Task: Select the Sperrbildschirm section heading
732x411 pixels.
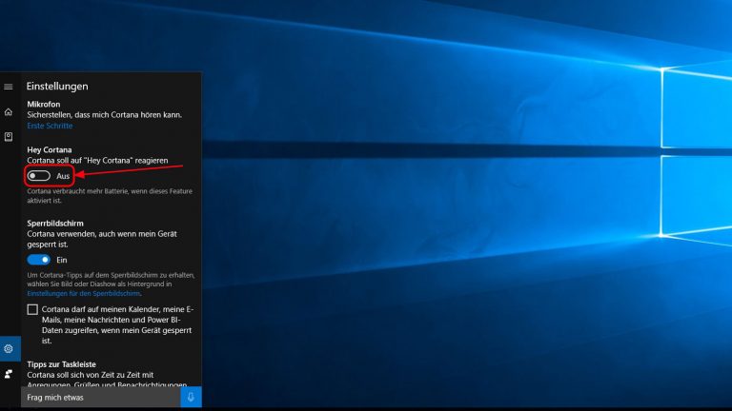Action: pyautogui.click(x=57, y=223)
